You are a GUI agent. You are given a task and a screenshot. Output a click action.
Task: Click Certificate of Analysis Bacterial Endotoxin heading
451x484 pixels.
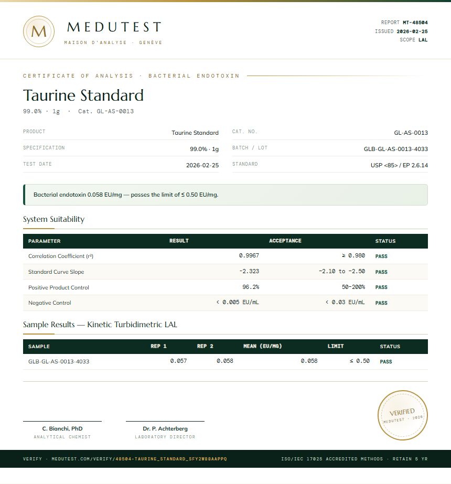coord(131,76)
